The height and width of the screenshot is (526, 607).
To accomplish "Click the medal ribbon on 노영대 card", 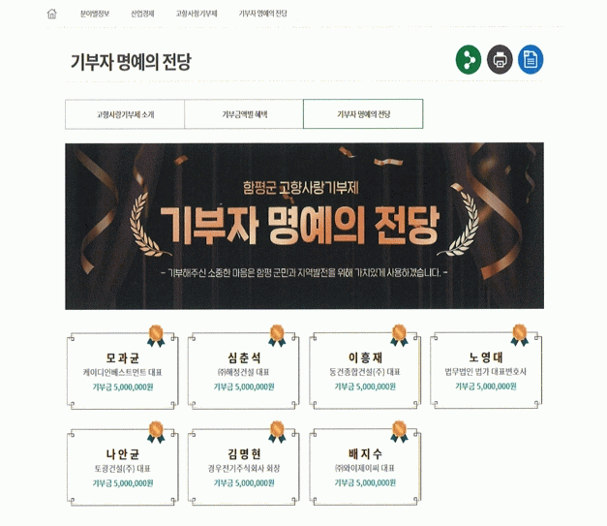I will pos(520,335).
